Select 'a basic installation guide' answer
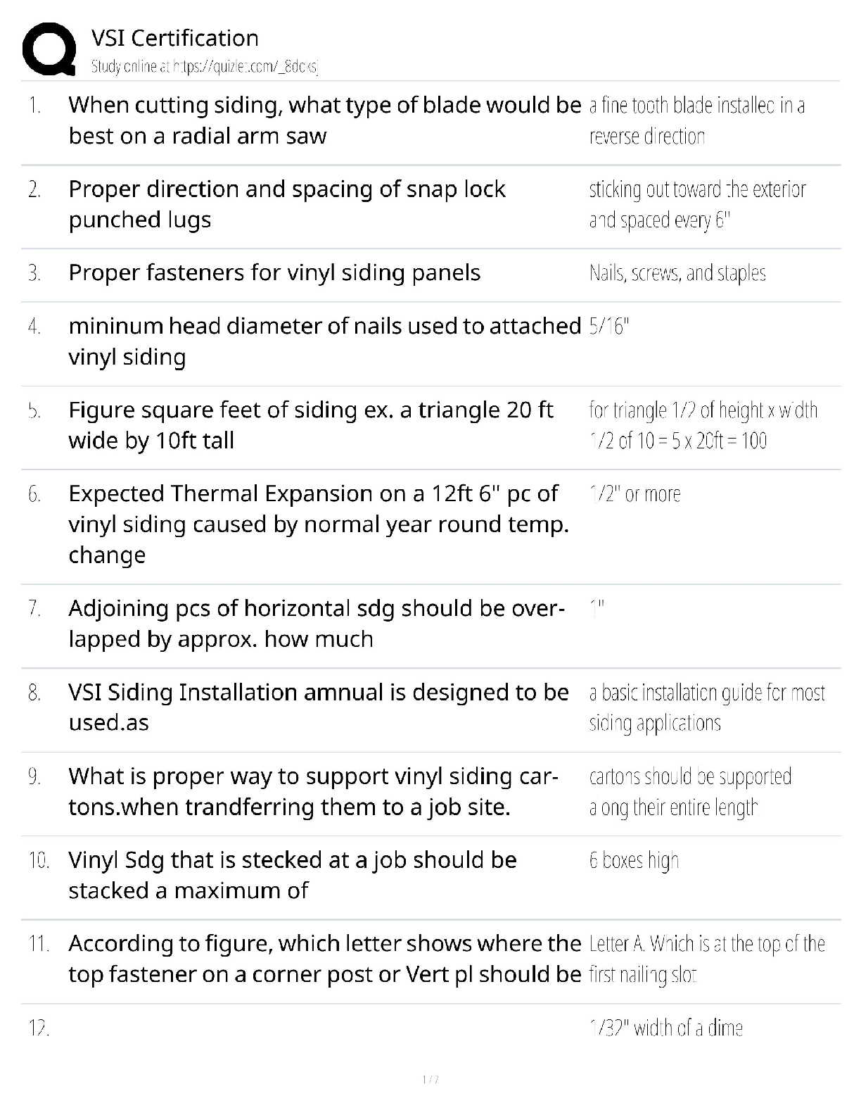861x1115 pixels. 706,707
